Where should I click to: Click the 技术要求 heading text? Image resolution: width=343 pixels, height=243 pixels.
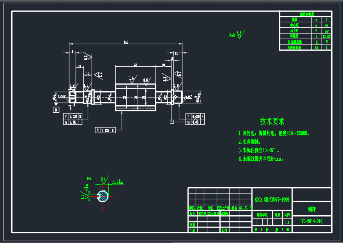pyautogui.click(x=273, y=121)
